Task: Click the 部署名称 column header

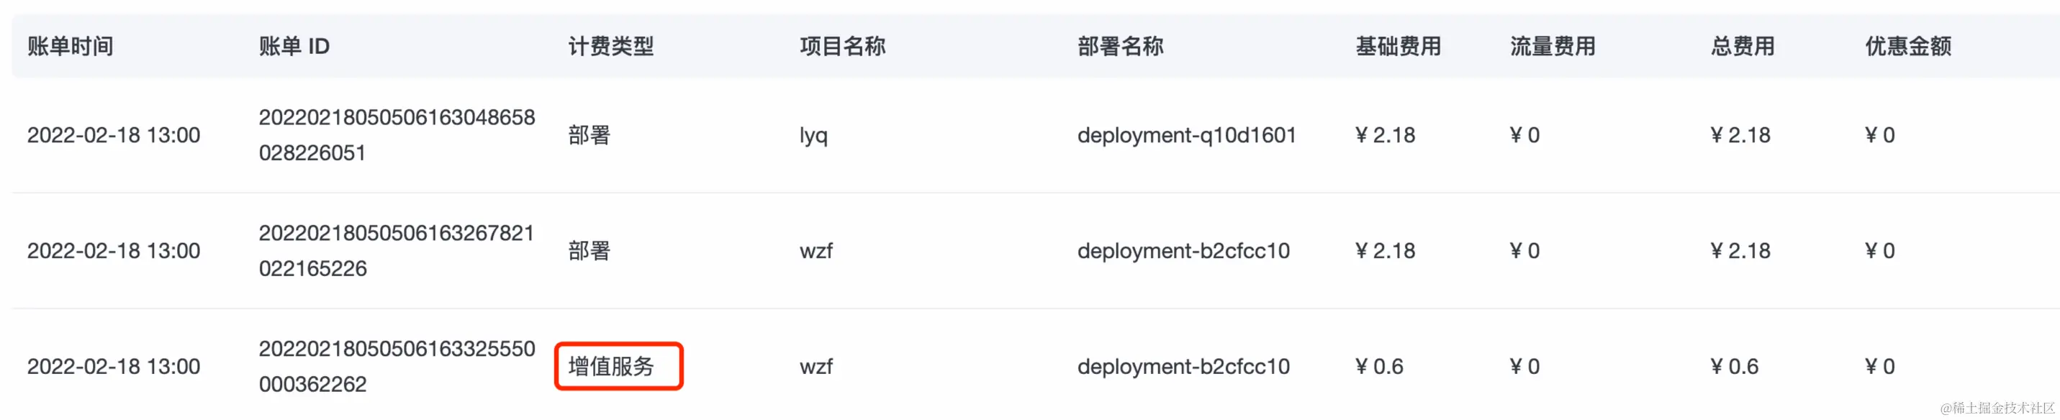Action: pos(1121,46)
